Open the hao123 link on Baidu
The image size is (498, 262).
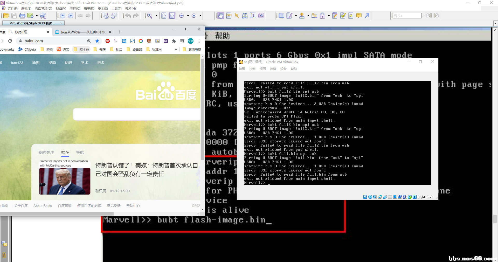17,63
